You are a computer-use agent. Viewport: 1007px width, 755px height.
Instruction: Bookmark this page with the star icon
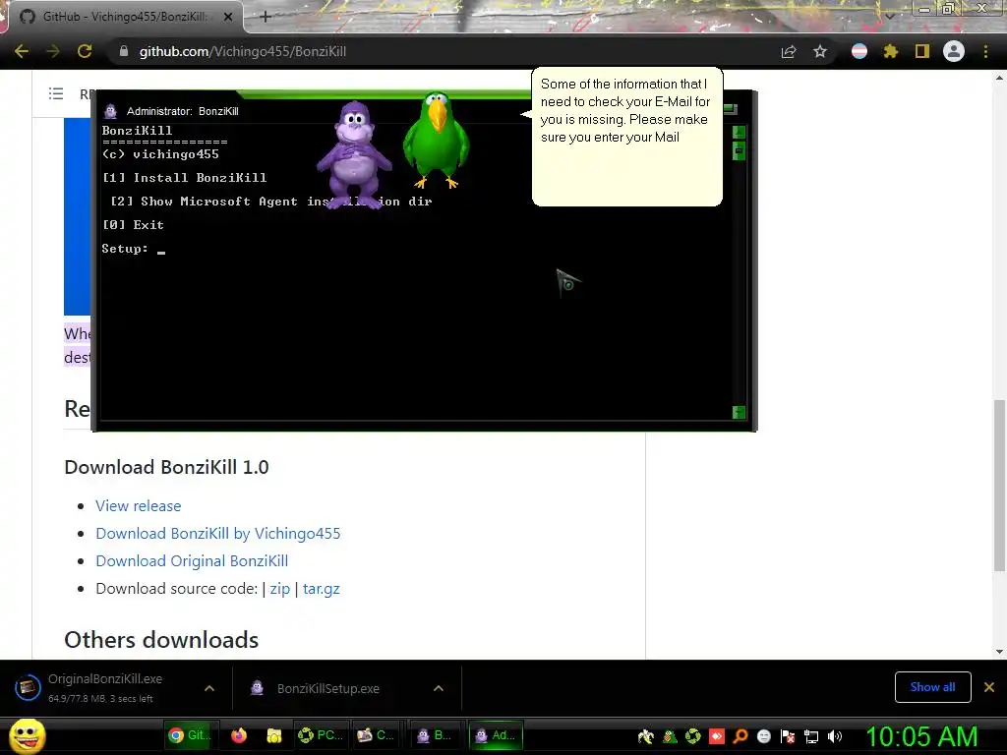pyautogui.click(x=820, y=51)
